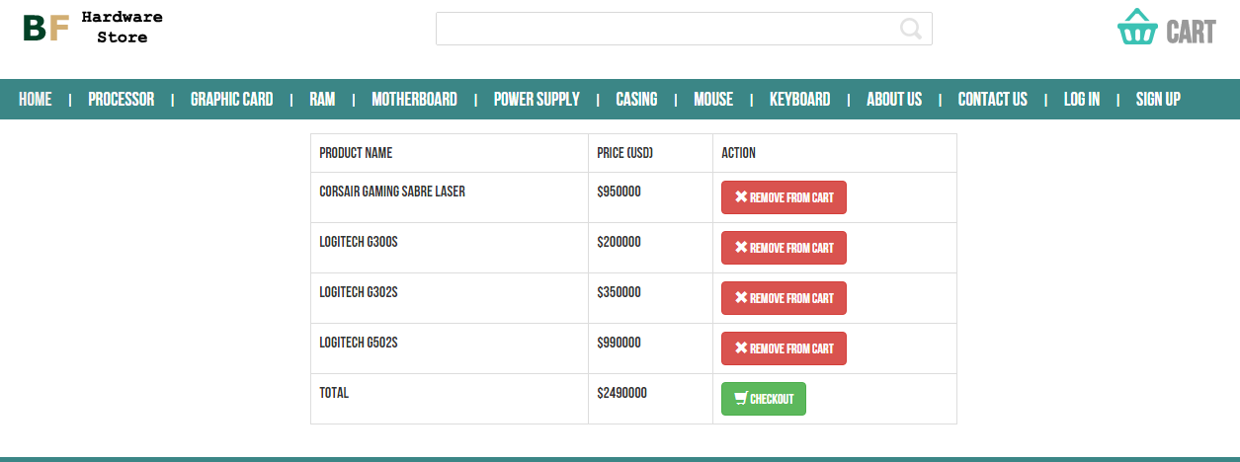
Task: Open the Power Supply category
Action: (537, 100)
